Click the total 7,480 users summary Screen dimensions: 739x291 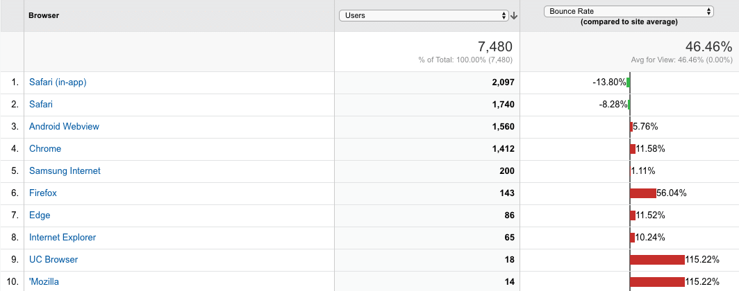tap(495, 47)
